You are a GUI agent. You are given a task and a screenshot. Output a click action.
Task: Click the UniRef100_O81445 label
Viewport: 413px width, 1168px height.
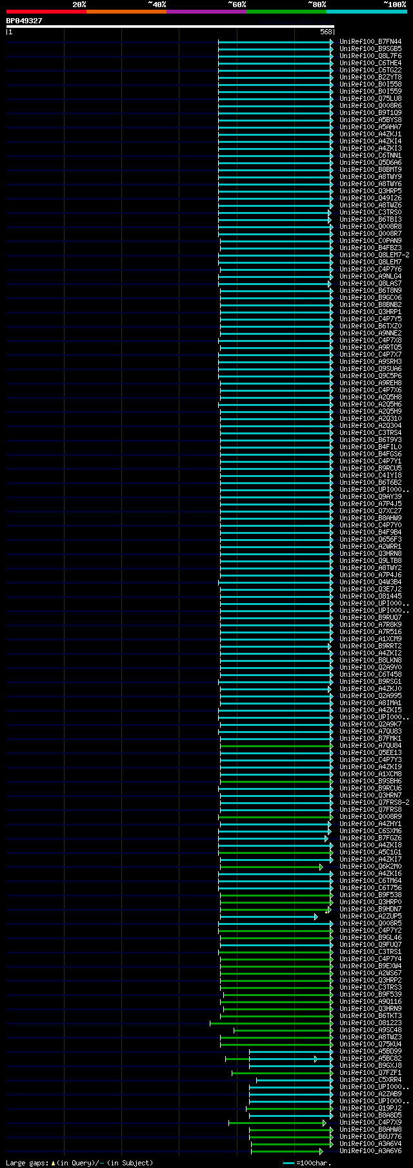[x=370, y=597]
